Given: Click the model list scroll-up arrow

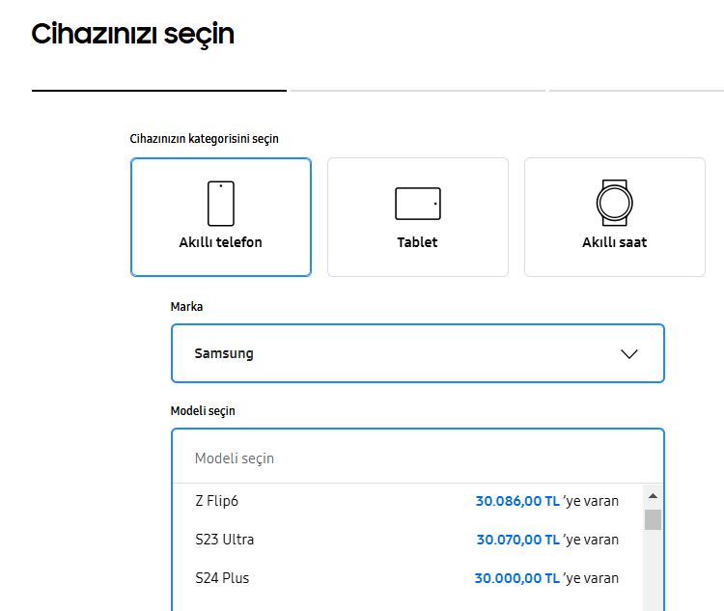Looking at the screenshot, I should click(653, 496).
